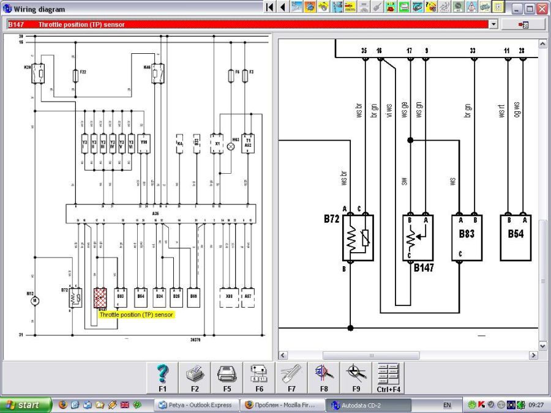The image size is (551, 413).
Task: Click the red-arrow button beside component dropdown
Action: tap(523, 24)
